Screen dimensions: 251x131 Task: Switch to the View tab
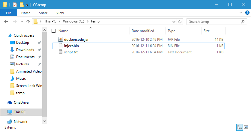[x=60, y=13]
